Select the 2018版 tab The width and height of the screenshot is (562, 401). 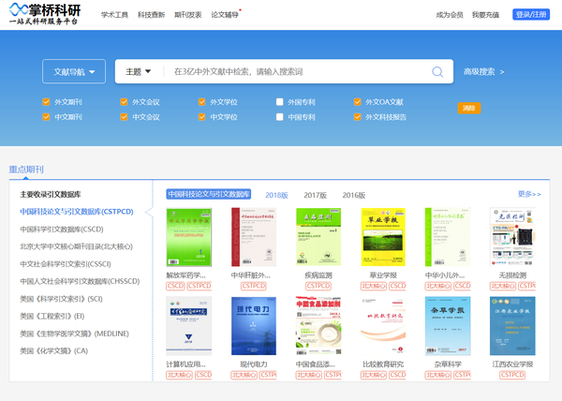[276, 195]
